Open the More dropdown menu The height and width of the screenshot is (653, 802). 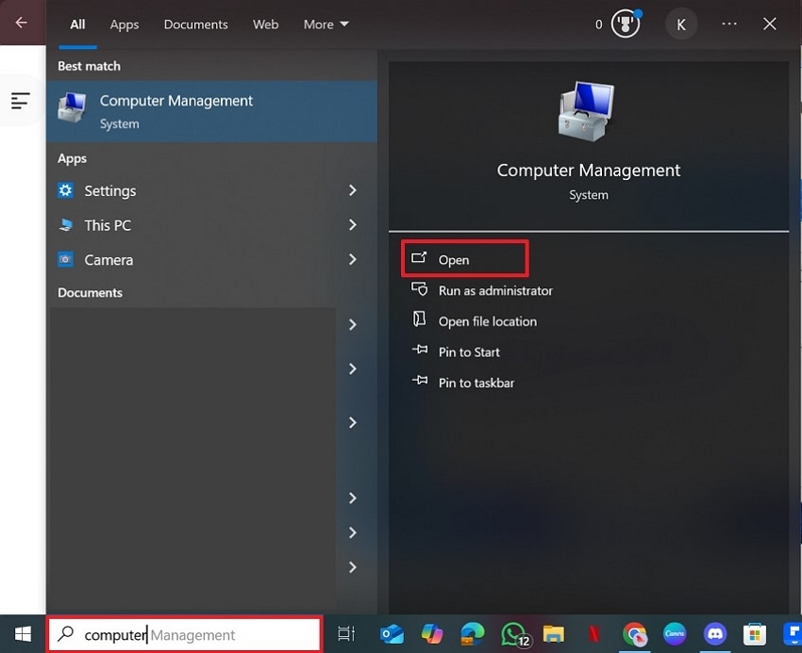[x=326, y=24]
